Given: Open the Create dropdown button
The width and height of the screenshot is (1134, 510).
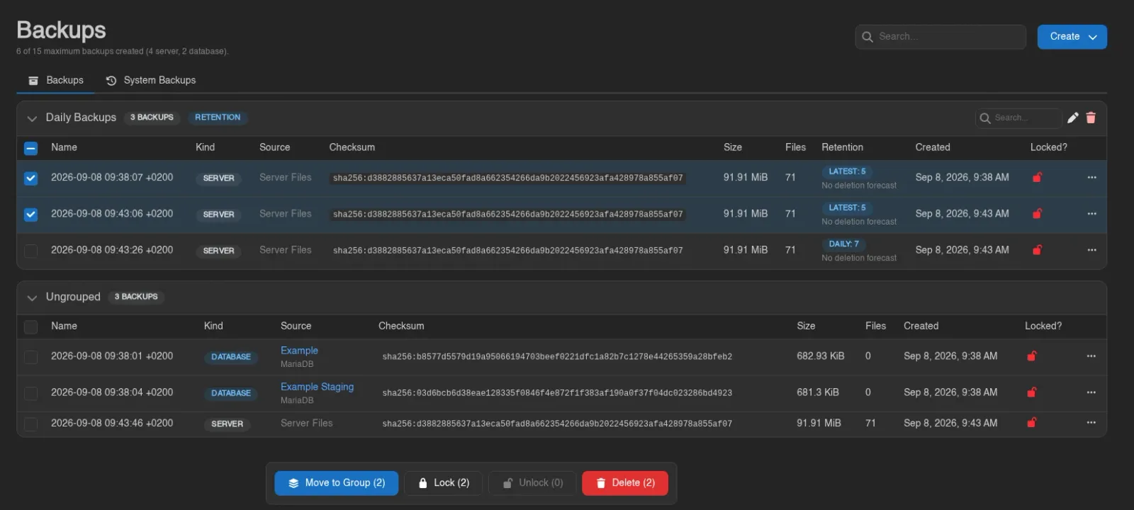Looking at the screenshot, I should point(1072,37).
